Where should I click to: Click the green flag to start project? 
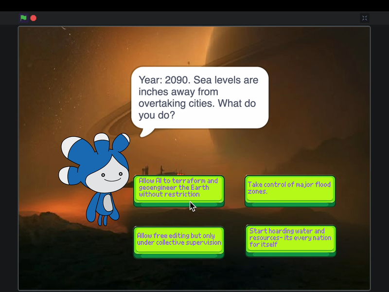[x=23, y=18]
